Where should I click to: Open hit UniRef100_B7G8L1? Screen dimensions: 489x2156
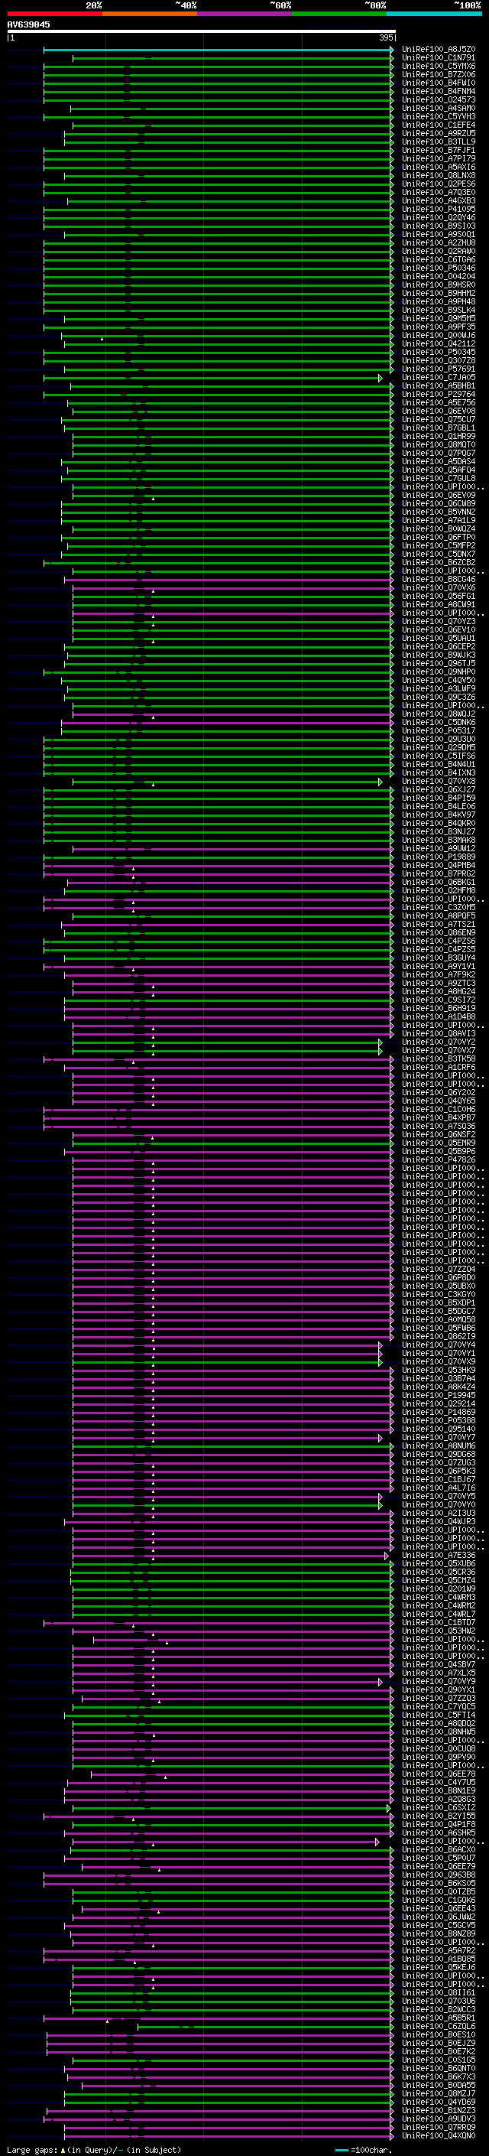pyautogui.click(x=439, y=428)
